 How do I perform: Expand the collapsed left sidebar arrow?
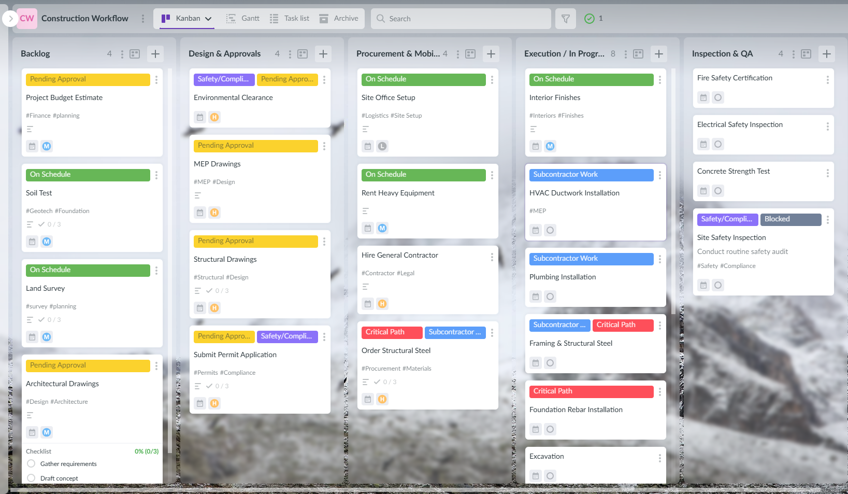(9, 18)
